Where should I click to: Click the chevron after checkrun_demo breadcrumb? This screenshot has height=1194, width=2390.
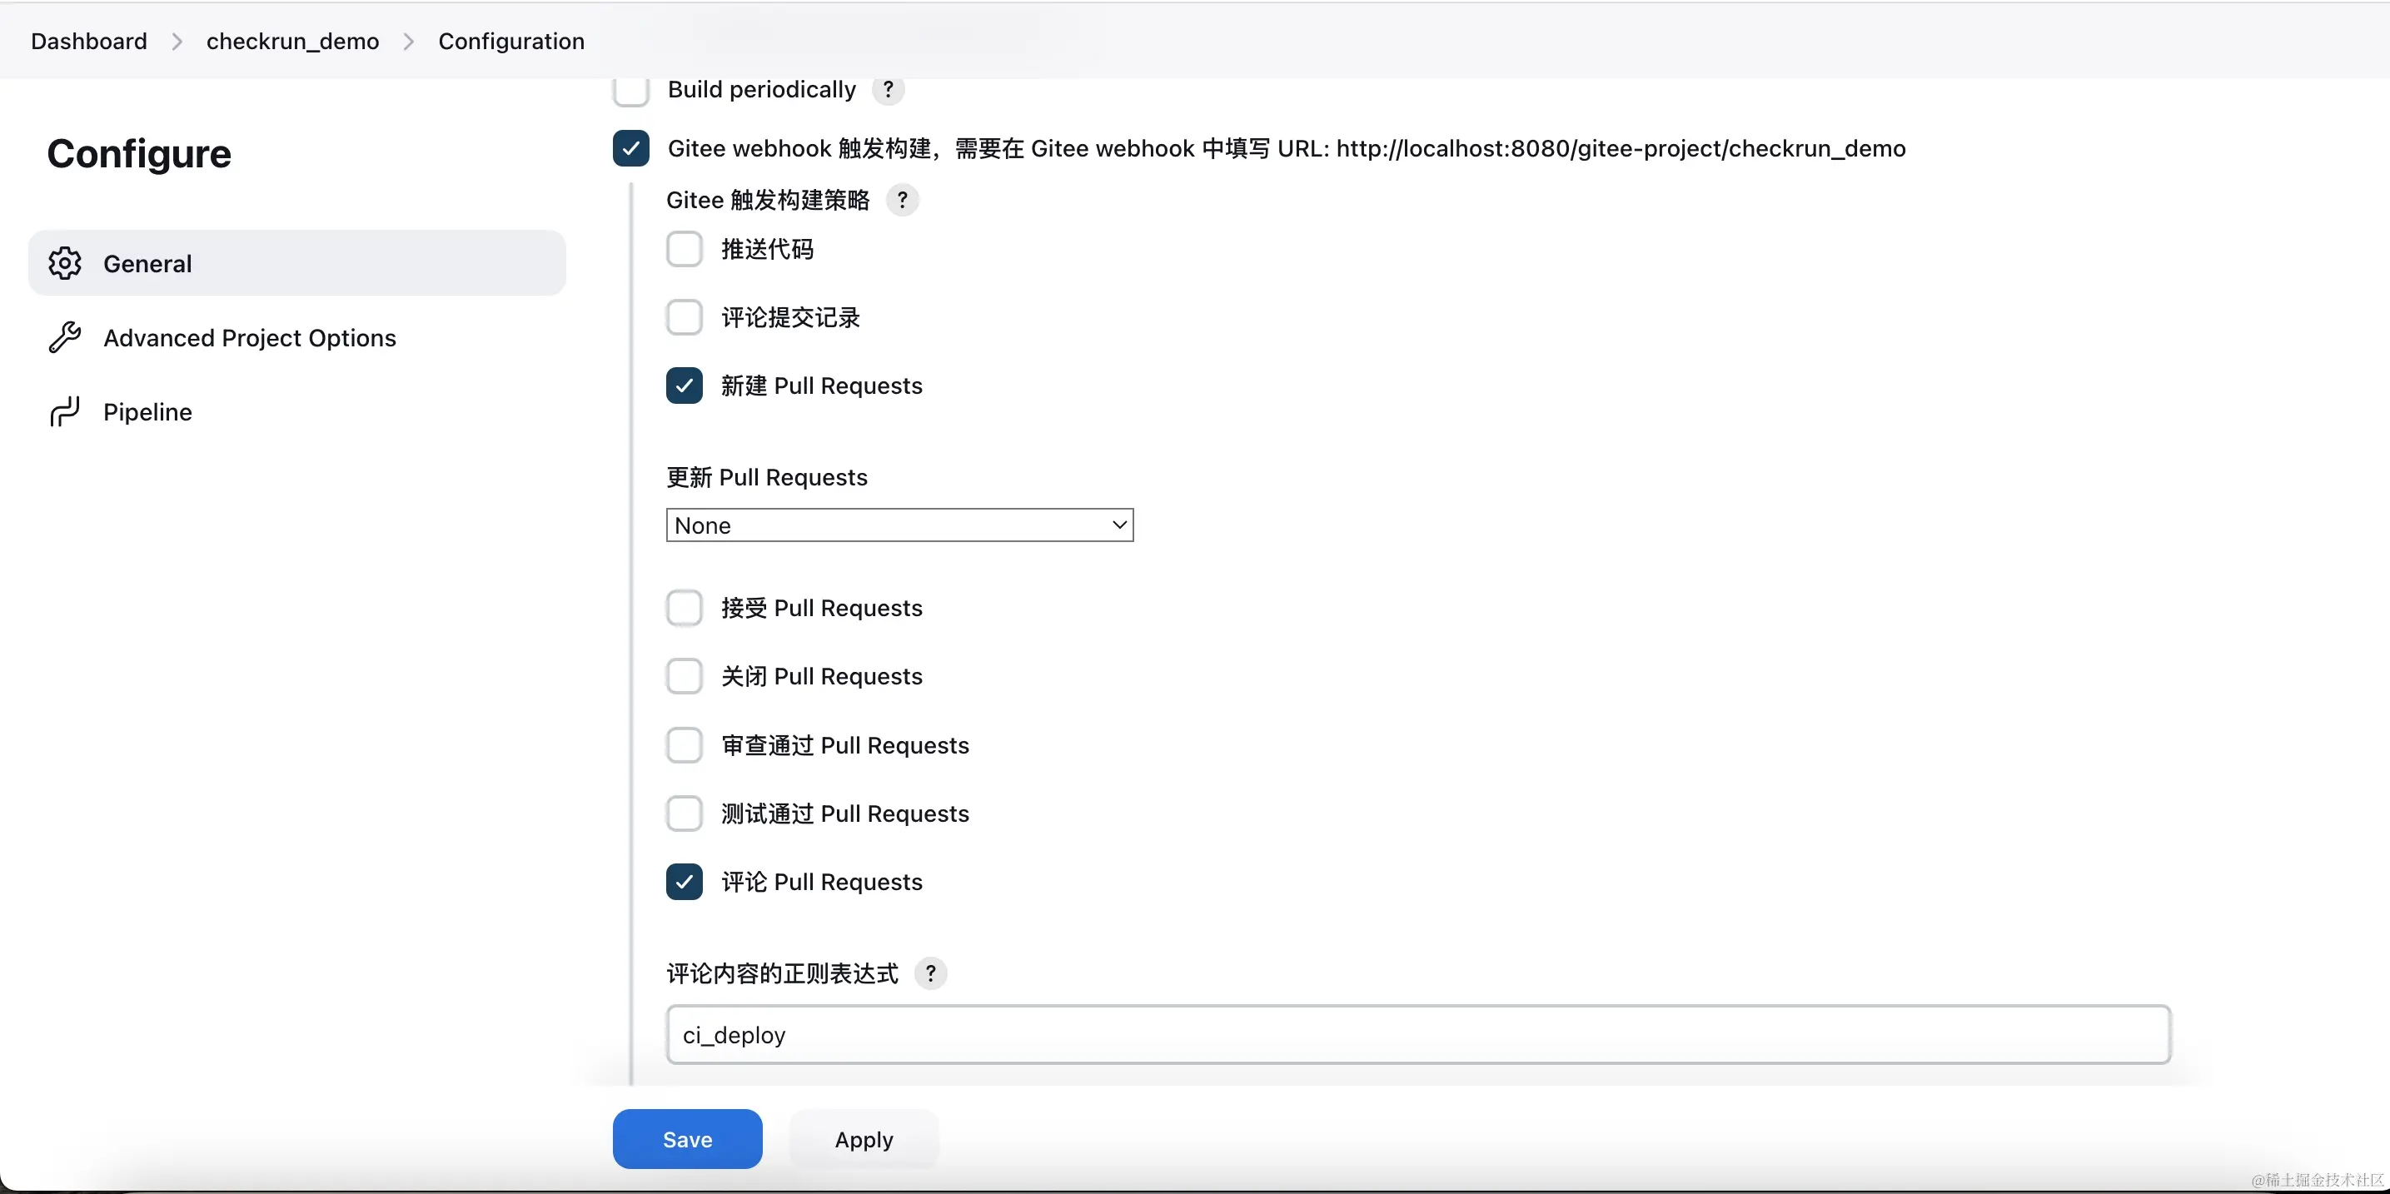(x=408, y=41)
